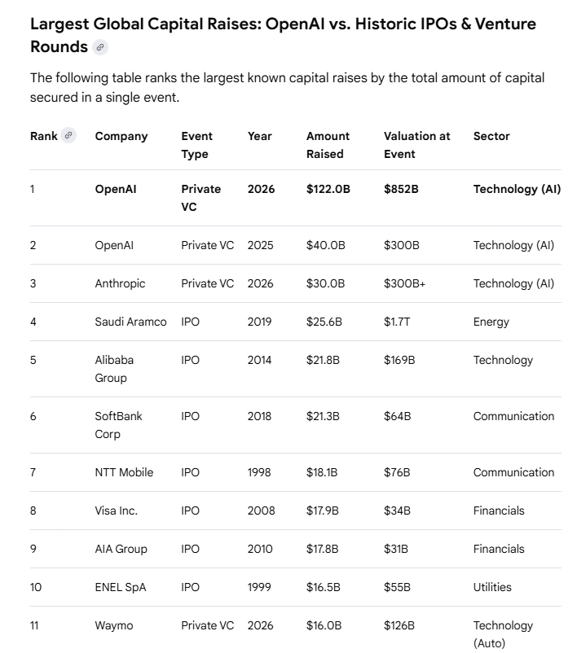Image resolution: width=577 pixels, height=653 pixels.
Task: Click the Company column header
Action: click(121, 136)
